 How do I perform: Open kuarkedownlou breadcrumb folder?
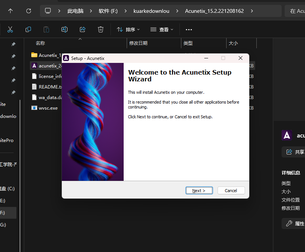[x=151, y=11]
